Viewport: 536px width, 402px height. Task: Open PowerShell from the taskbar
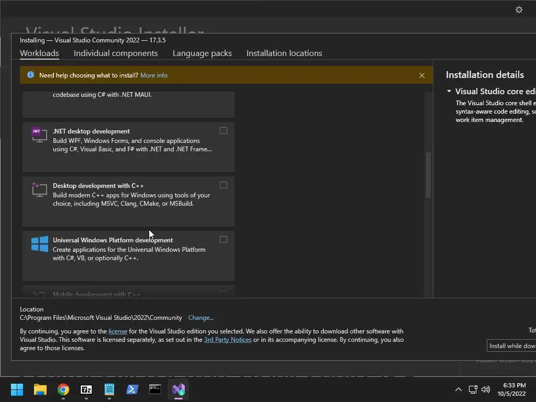tap(132, 389)
